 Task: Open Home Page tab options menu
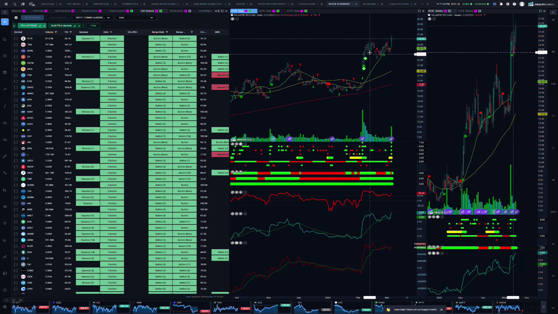coord(56,4)
